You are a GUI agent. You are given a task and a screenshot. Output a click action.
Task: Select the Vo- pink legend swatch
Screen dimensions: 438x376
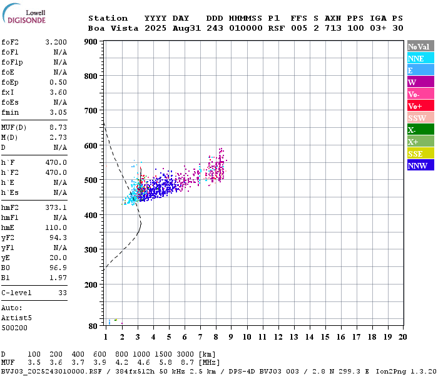pyautogui.click(x=420, y=94)
